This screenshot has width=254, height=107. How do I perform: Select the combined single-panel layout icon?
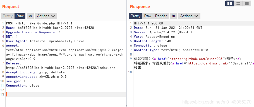click(x=247, y=3)
